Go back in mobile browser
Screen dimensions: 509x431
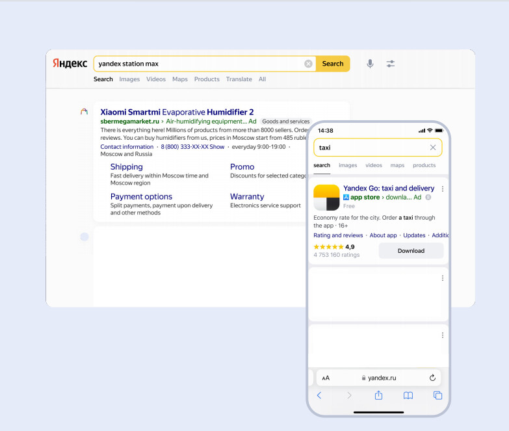[x=319, y=395]
